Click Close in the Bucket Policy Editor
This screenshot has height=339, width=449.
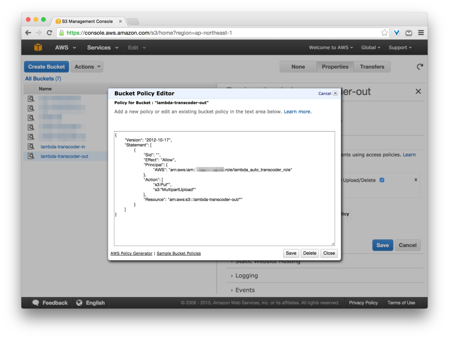tap(329, 253)
